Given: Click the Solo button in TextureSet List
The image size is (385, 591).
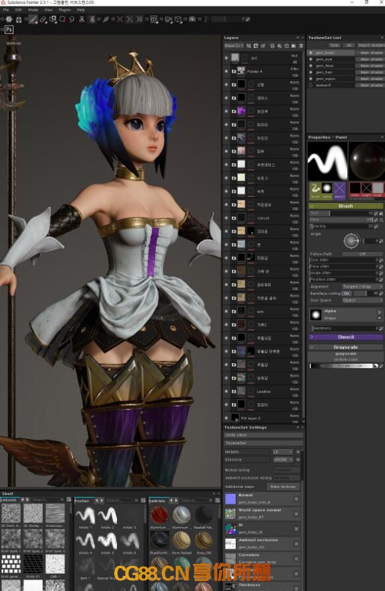Looking at the screenshot, I should click(334, 45).
